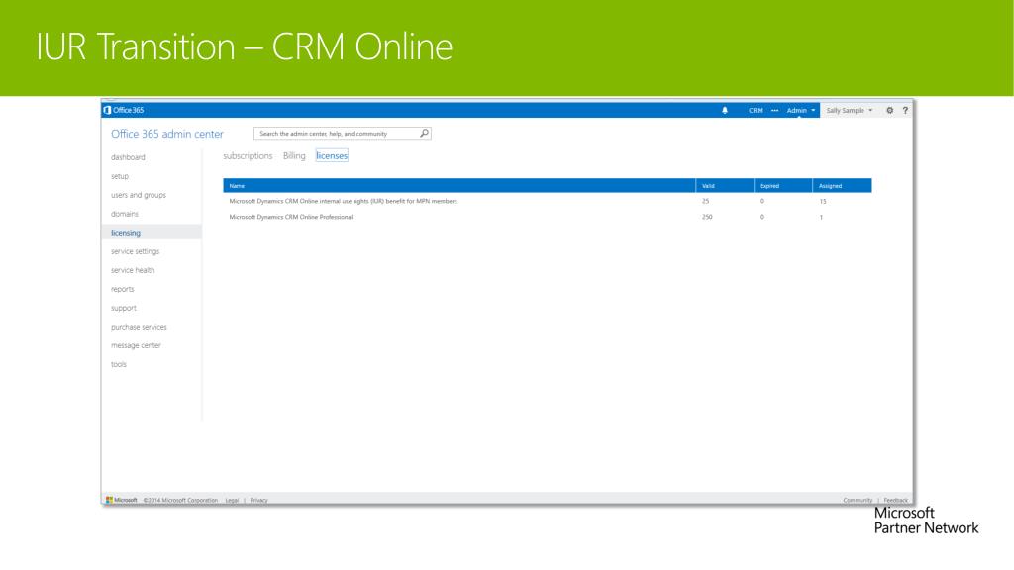1014x570 pixels.
Task: Open service settings
Action: (x=135, y=250)
